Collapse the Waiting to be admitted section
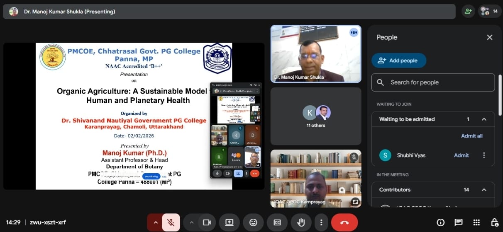Screen dimensions: 503x232 click(x=483, y=119)
